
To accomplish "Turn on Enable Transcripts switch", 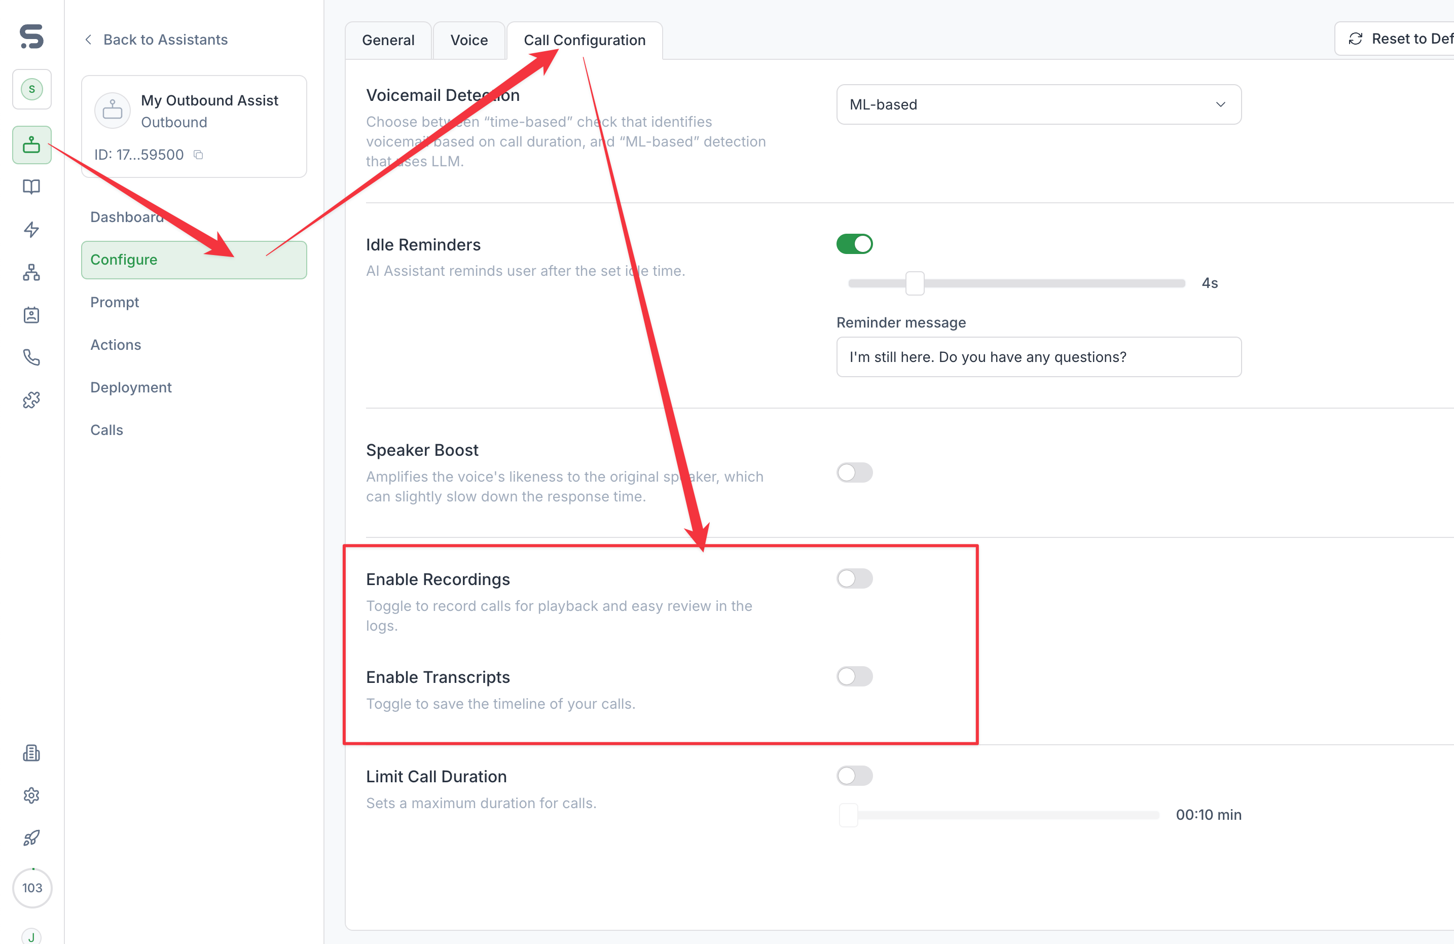I will coord(854,676).
